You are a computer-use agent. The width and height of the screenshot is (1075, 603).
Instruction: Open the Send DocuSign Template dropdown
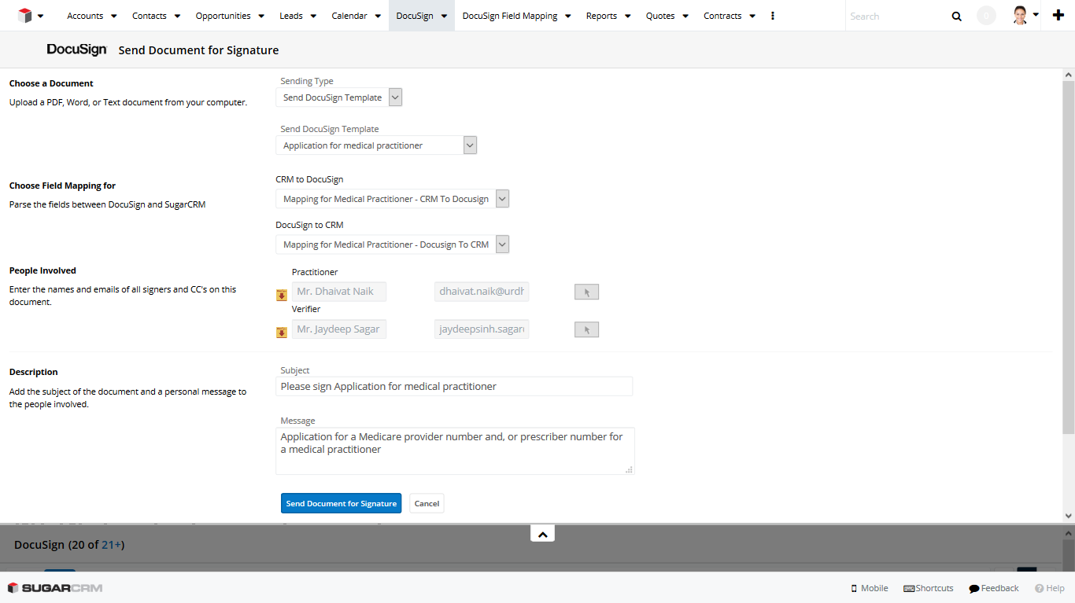click(376, 145)
